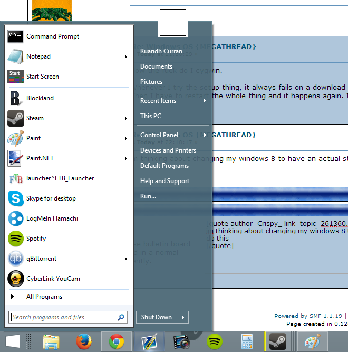
Task: Click the orange avatar image in forum
Action: point(52,11)
